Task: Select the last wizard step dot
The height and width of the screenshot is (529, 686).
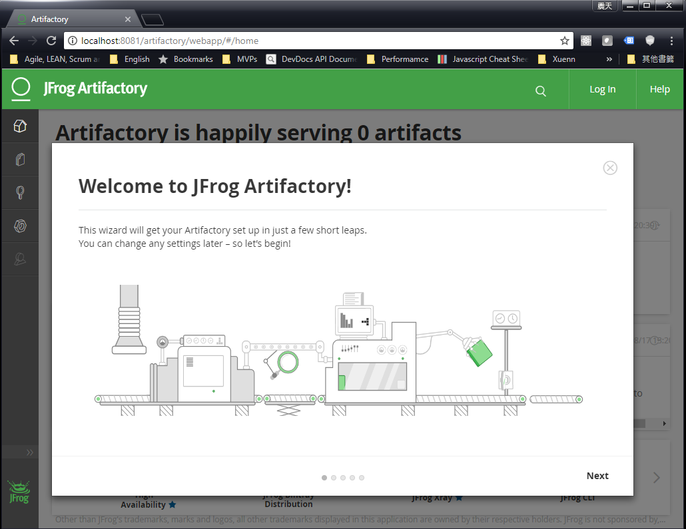Action: tap(362, 478)
